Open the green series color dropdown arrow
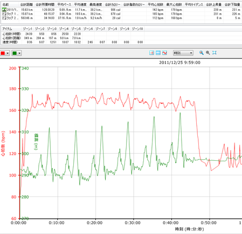 coord(19,53)
